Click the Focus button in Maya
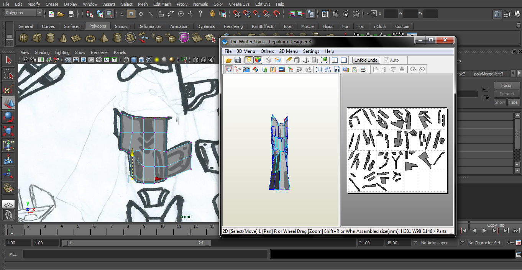 pyautogui.click(x=506, y=85)
